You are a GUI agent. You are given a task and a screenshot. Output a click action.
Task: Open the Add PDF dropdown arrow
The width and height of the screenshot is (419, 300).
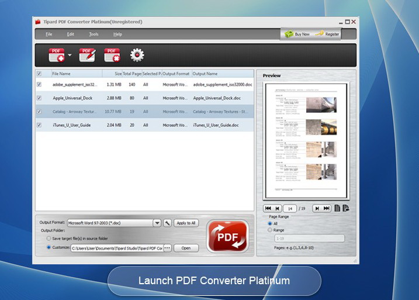click(x=70, y=56)
